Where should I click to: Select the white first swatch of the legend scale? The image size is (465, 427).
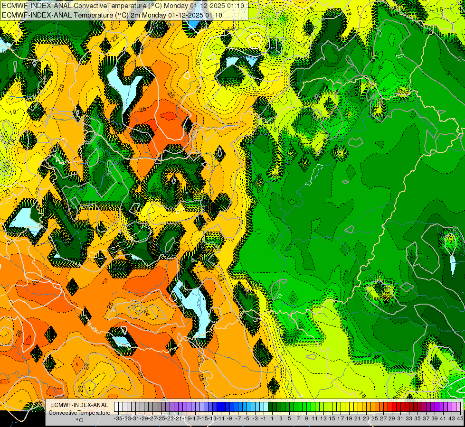(116, 407)
